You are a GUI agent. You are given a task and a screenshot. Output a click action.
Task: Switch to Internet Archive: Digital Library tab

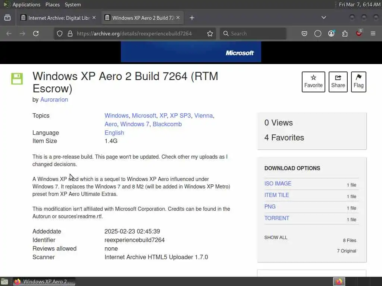(59, 18)
